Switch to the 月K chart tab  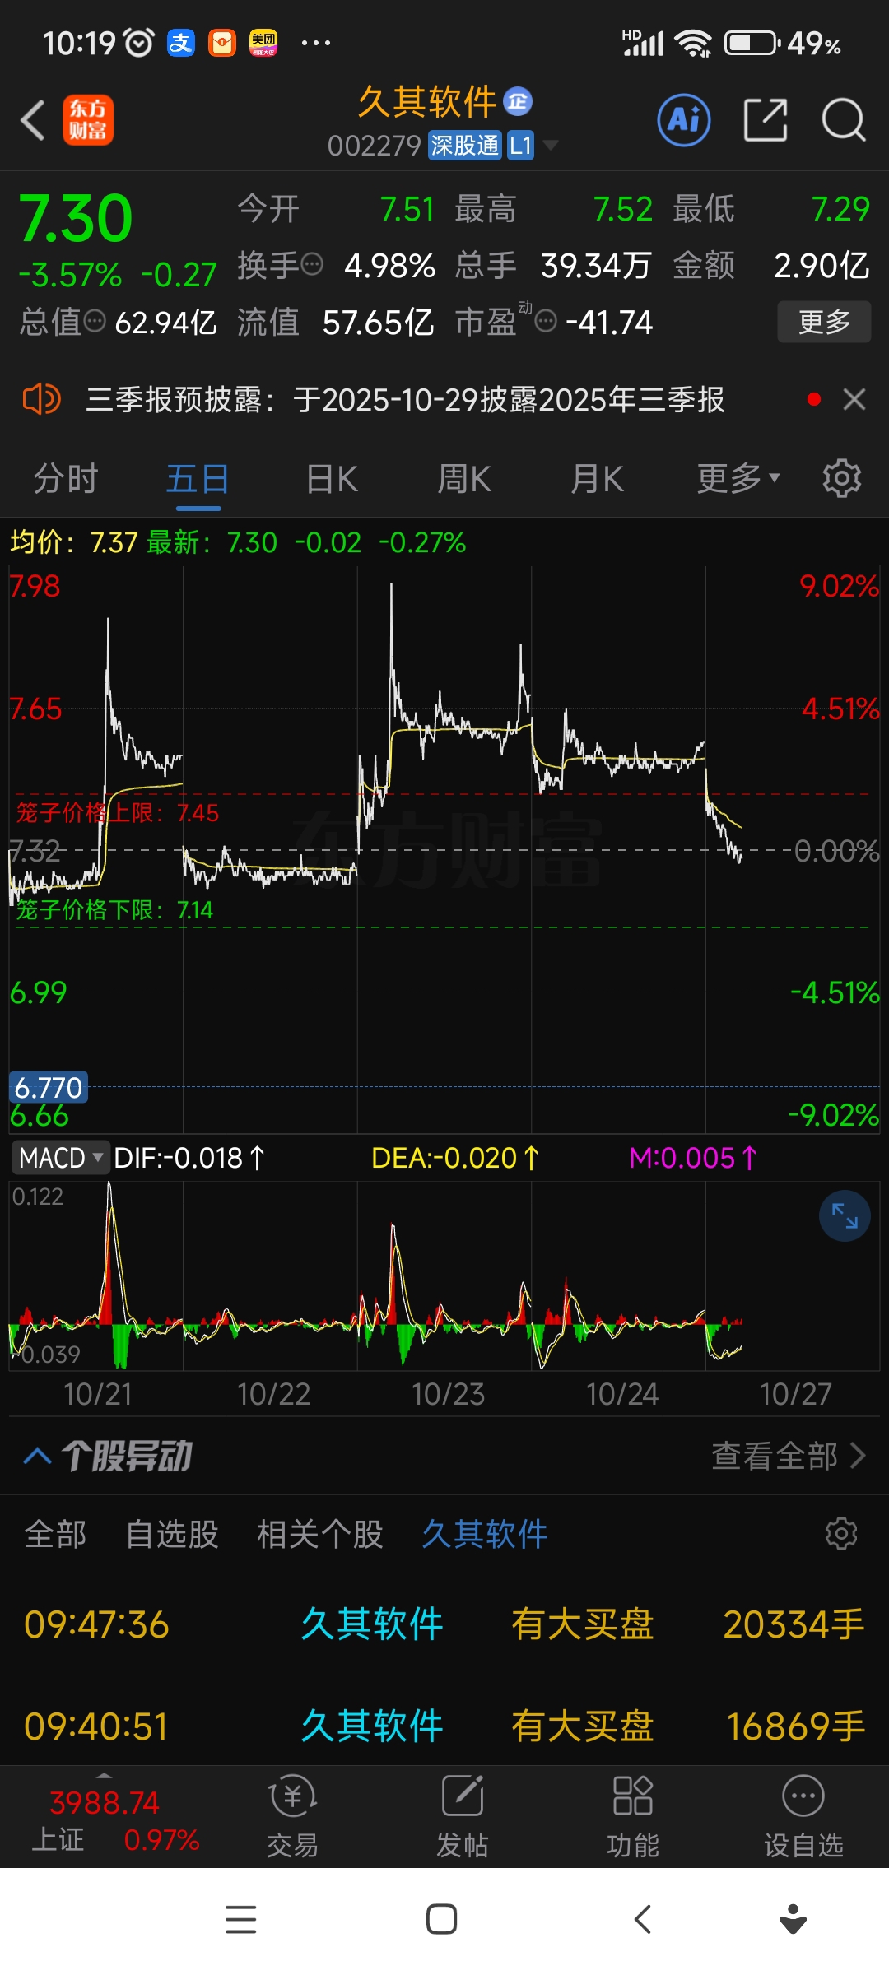[598, 479]
